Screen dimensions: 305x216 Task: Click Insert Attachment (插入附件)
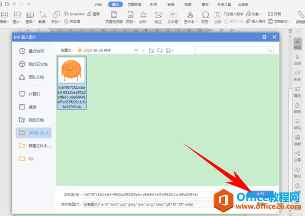point(256,21)
